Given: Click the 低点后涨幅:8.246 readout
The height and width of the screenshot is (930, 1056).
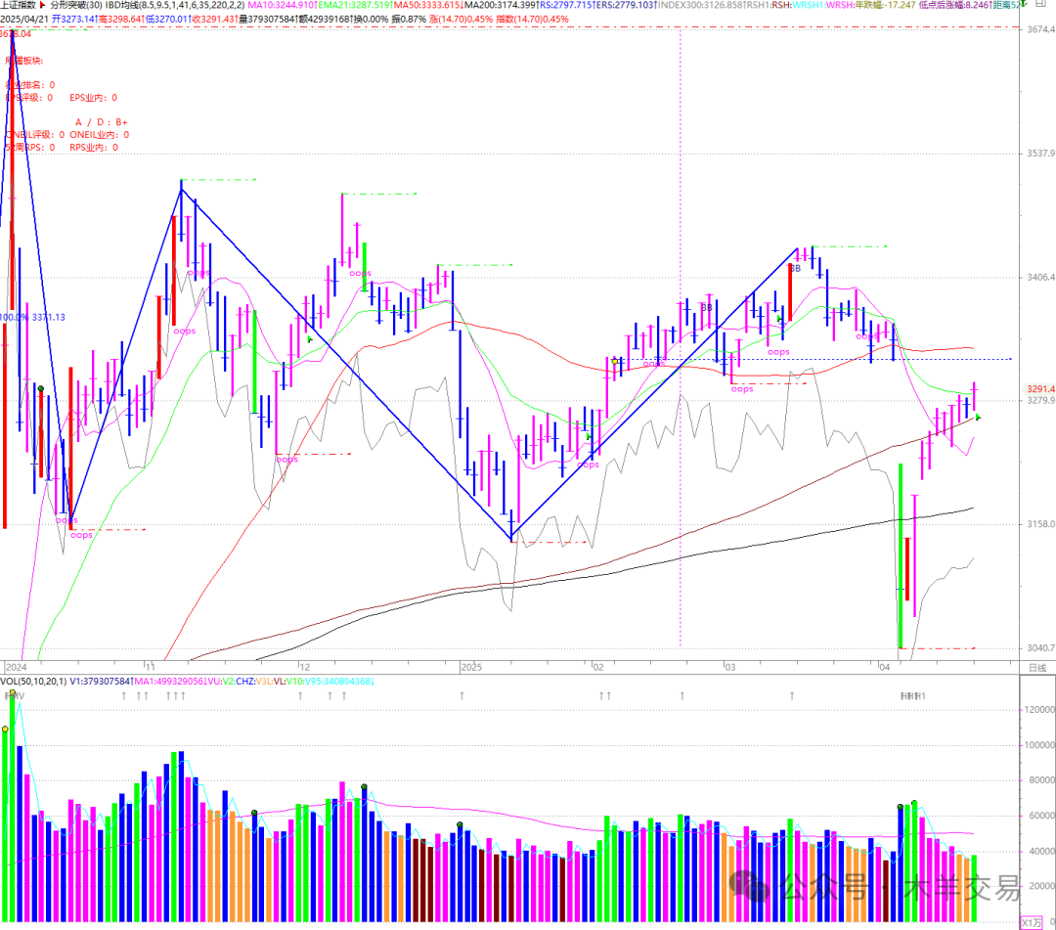Looking at the screenshot, I should click(x=955, y=6).
